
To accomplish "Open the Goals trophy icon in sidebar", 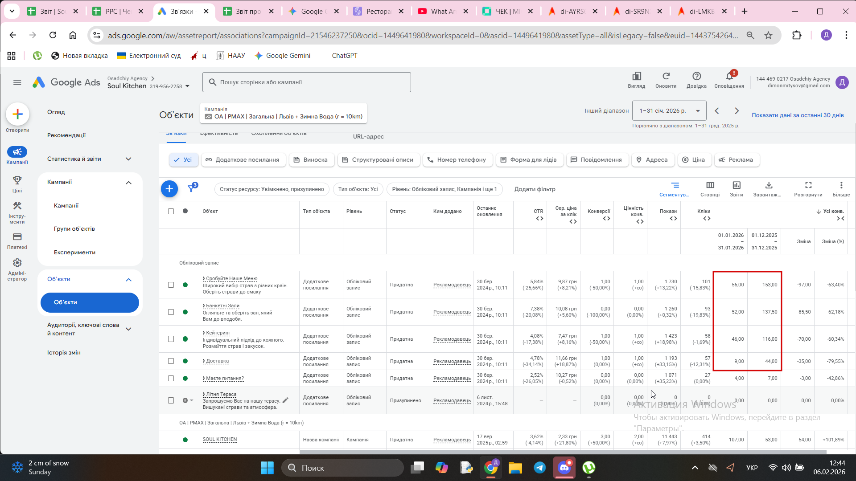I will [x=17, y=180].
